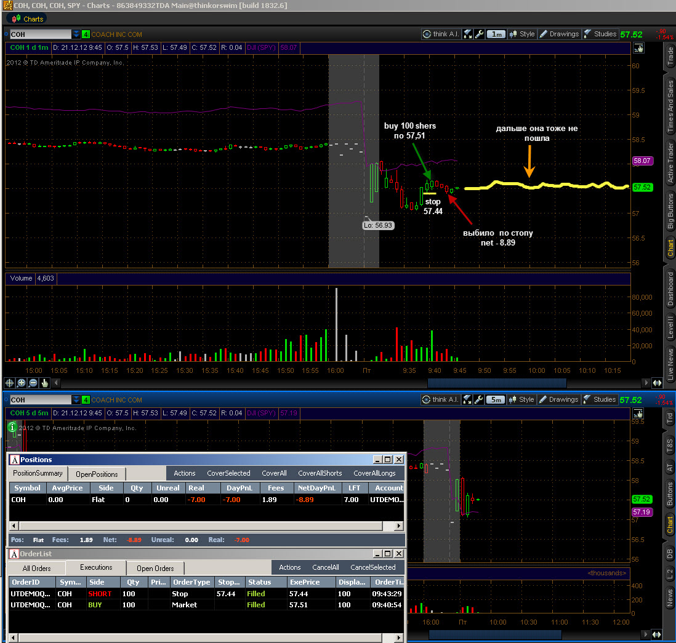The height and width of the screenshot is (643, 676).
Task: Open the Active Trader side tab
Action: (x=670, y=163)
